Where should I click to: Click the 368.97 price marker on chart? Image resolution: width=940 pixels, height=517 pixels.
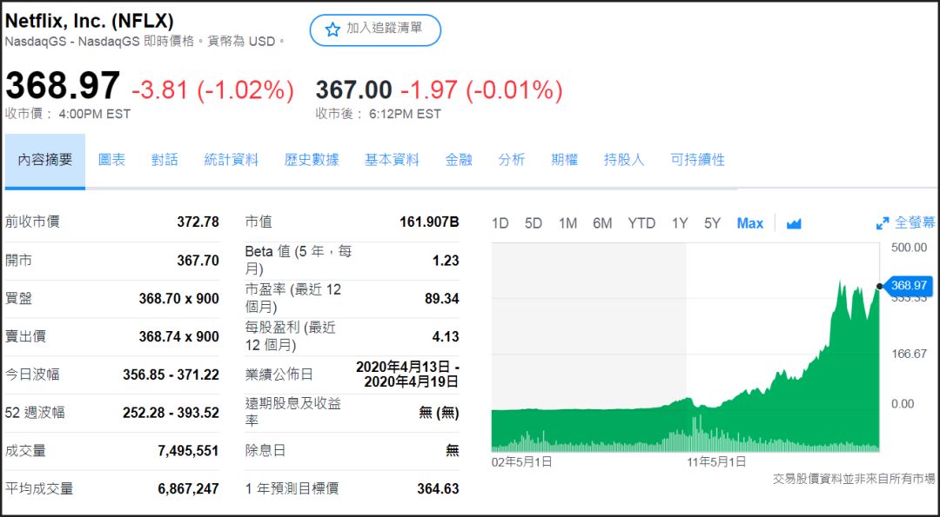[910, 285]
